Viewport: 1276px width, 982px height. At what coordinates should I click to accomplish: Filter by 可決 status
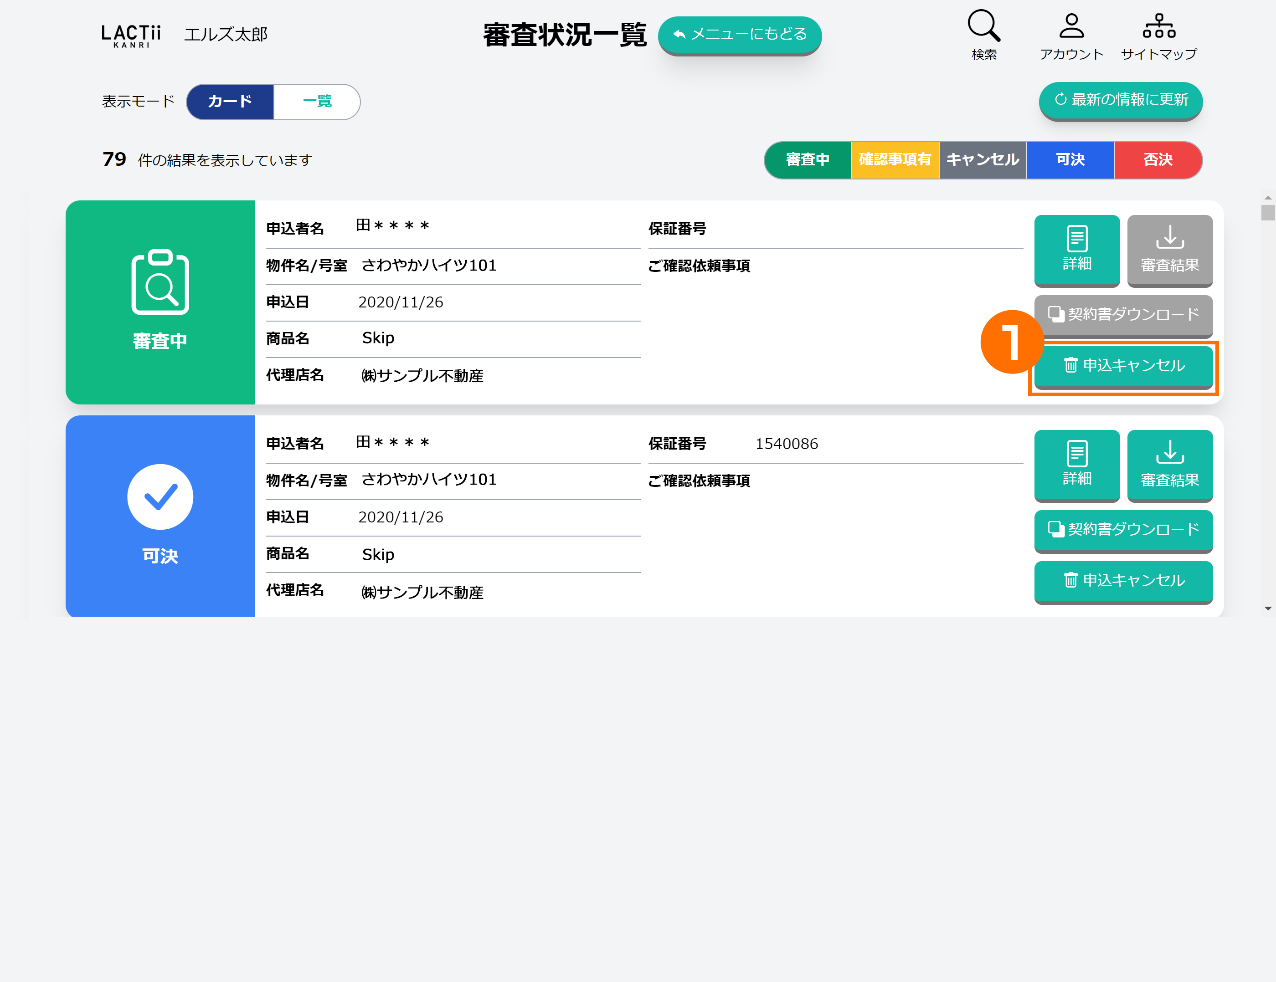point(1070,159)
